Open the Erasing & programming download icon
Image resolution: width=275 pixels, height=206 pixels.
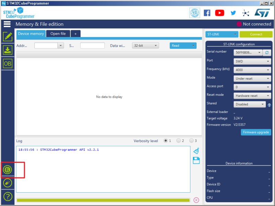8,50
